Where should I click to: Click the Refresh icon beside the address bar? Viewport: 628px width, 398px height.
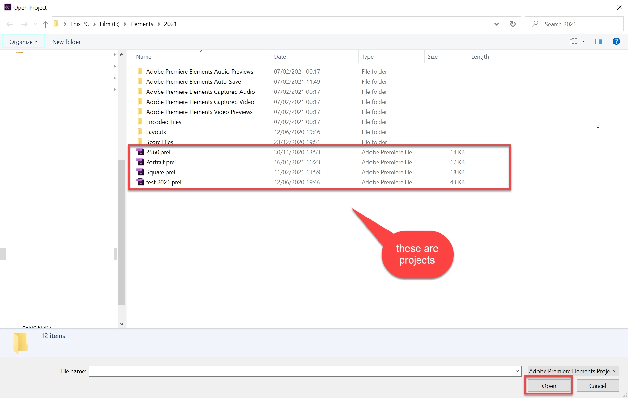click(x=513, y=24)
